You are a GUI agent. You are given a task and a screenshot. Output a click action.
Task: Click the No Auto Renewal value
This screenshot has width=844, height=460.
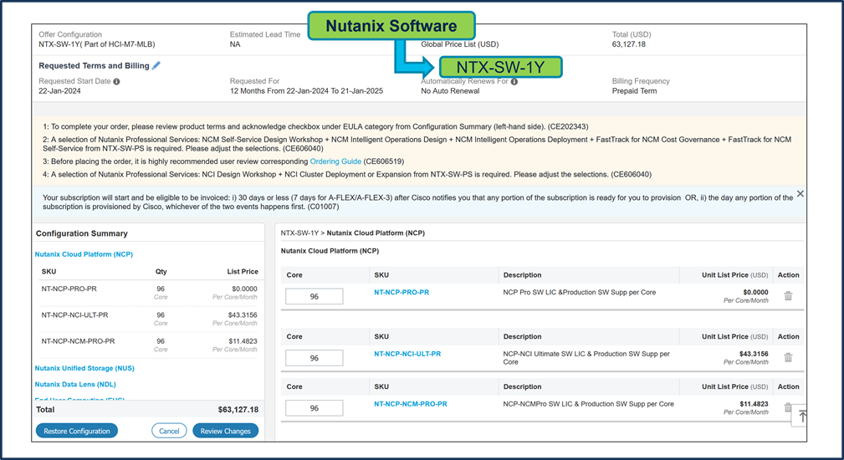click(x=450, y=91)
